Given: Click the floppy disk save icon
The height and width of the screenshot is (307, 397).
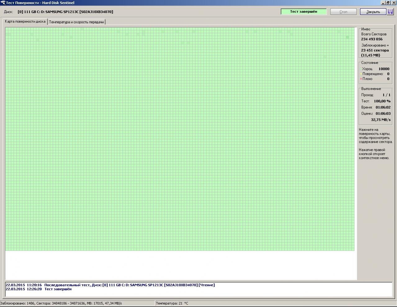Looking at the screenshot, I should [x=390, y=12].
